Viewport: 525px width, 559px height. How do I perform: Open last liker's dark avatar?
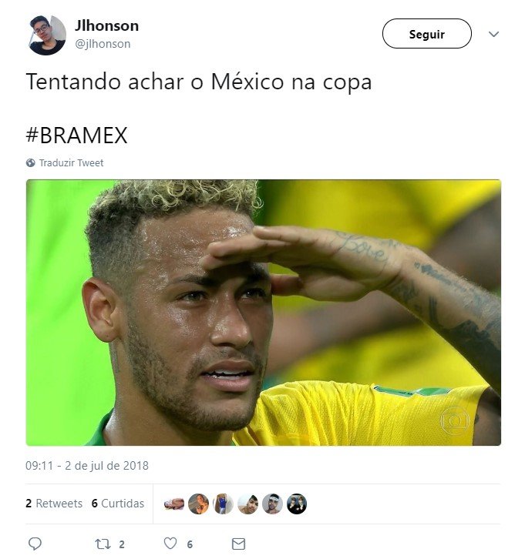click(297, 504)
